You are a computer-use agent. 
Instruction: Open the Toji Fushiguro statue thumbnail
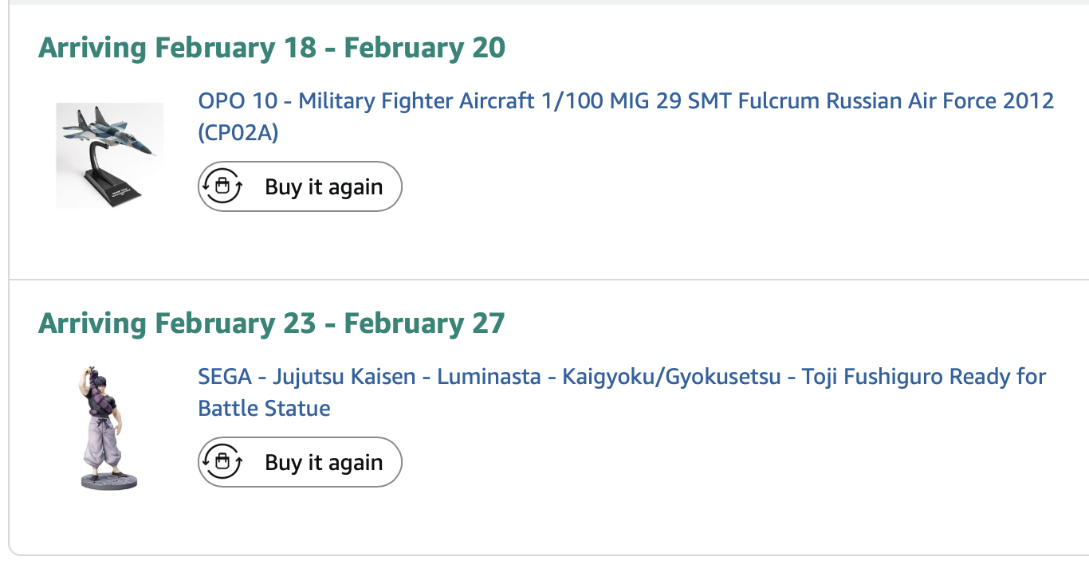tap(109, 428)
